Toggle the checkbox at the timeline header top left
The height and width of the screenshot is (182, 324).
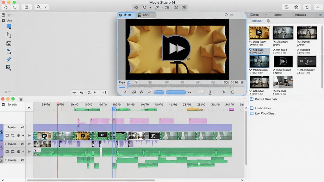[x=3, y=105]
